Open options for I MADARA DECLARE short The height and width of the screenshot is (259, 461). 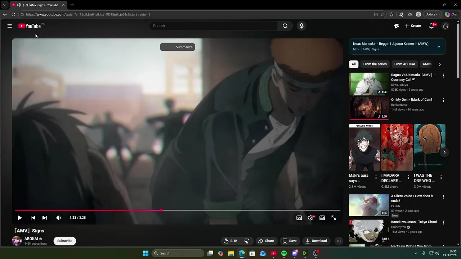pyautogui.click(x=408, y=177)
